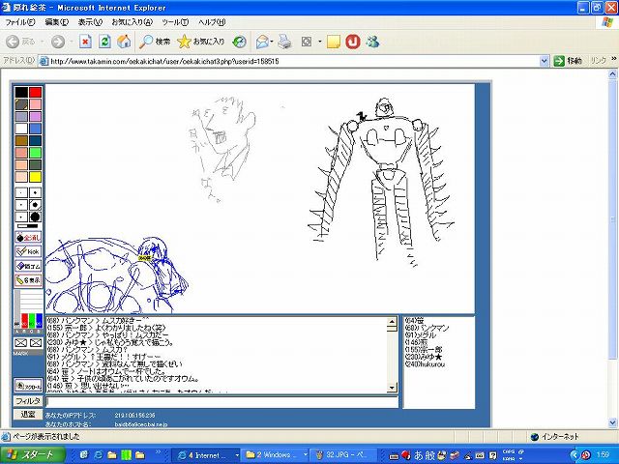Click the Nick pen-check button
The image size is (619, 464).
28,251
